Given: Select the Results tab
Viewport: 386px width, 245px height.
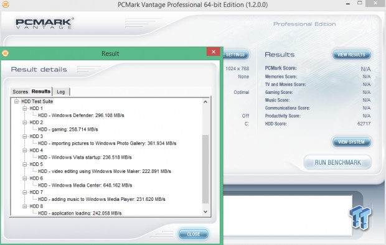Looking at the screenshot, I should point(41,91).
